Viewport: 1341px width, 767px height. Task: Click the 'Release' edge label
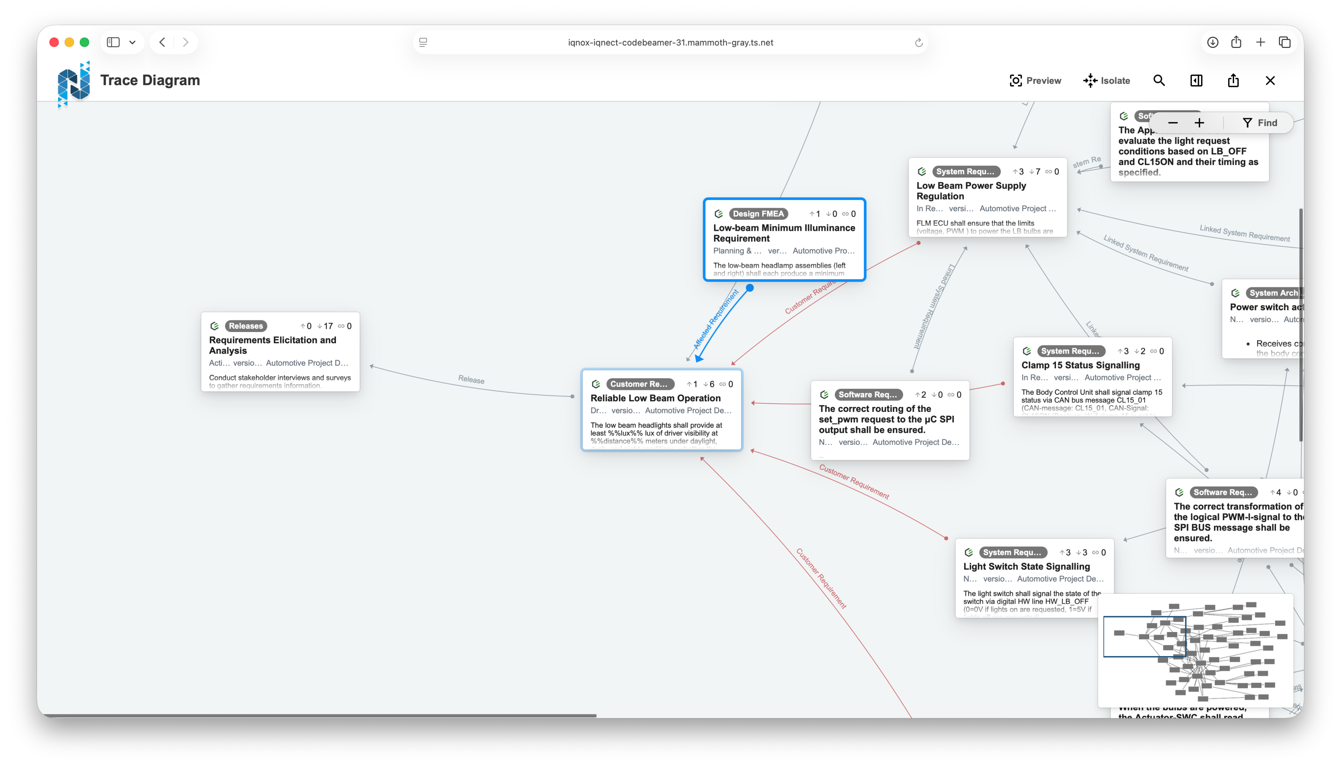(x=471, y=380)
